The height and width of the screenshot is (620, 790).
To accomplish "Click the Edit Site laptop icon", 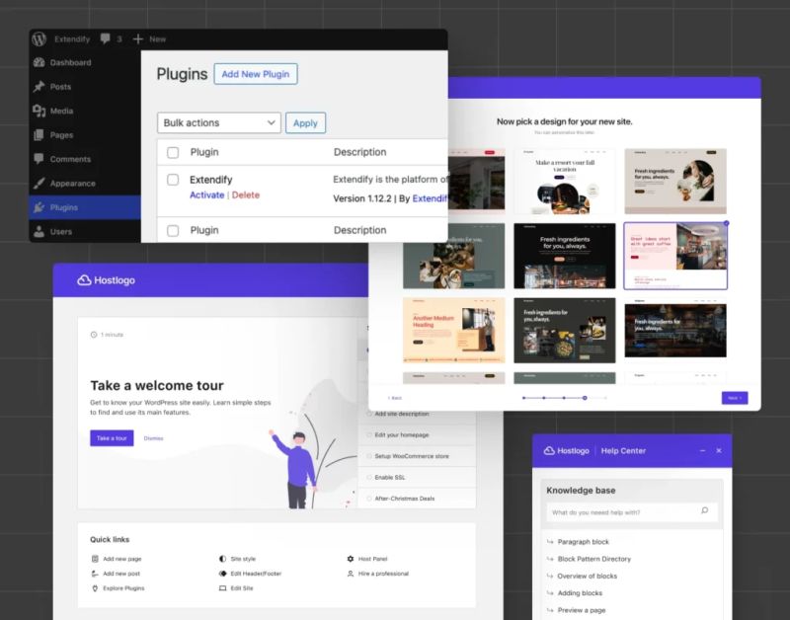I will tap(223, 587).
